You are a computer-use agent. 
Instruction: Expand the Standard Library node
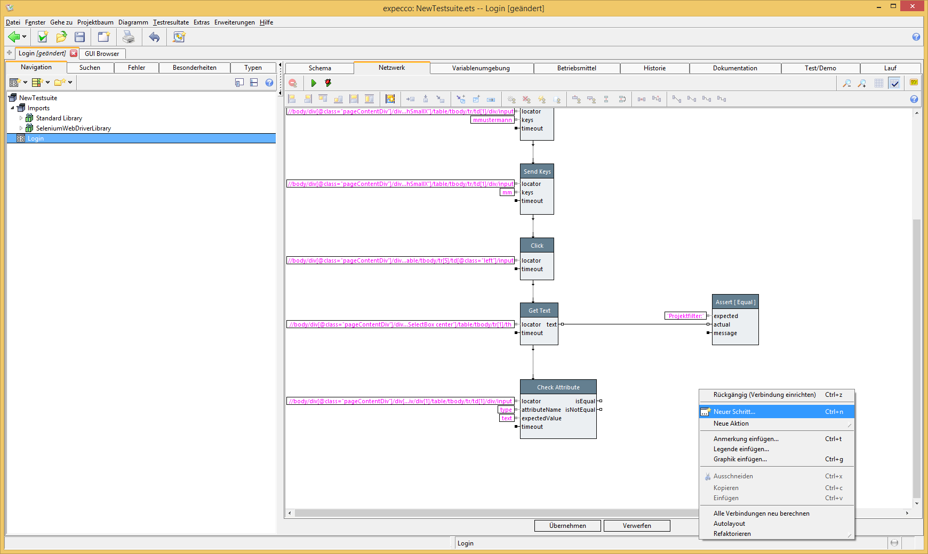[21, 118]
